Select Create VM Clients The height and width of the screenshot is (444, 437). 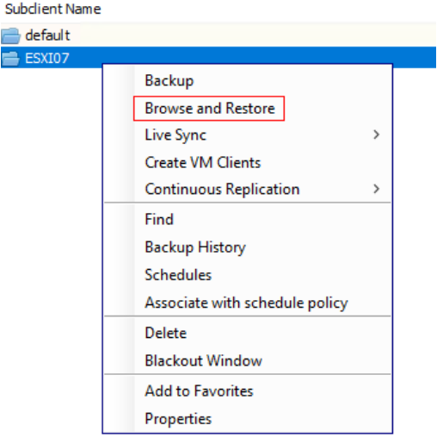pos(203,163)
